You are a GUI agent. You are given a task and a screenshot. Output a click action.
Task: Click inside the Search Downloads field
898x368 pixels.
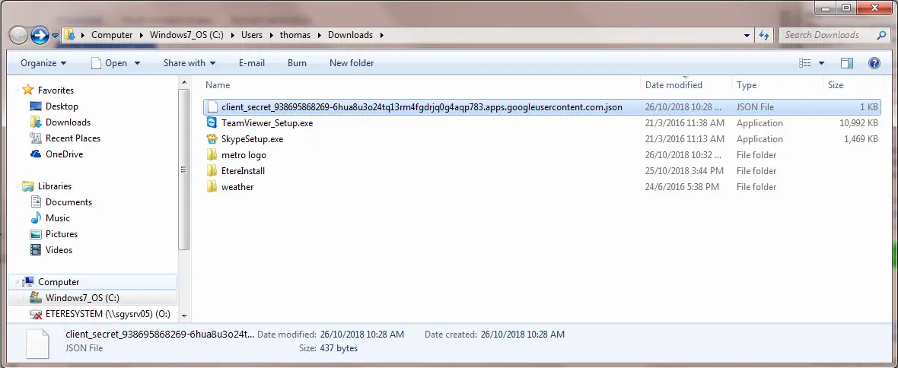point(826,35)
